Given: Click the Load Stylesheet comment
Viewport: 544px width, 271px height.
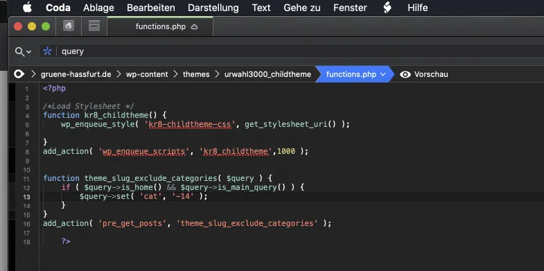Looking at the screenshot, I should 89,106.
